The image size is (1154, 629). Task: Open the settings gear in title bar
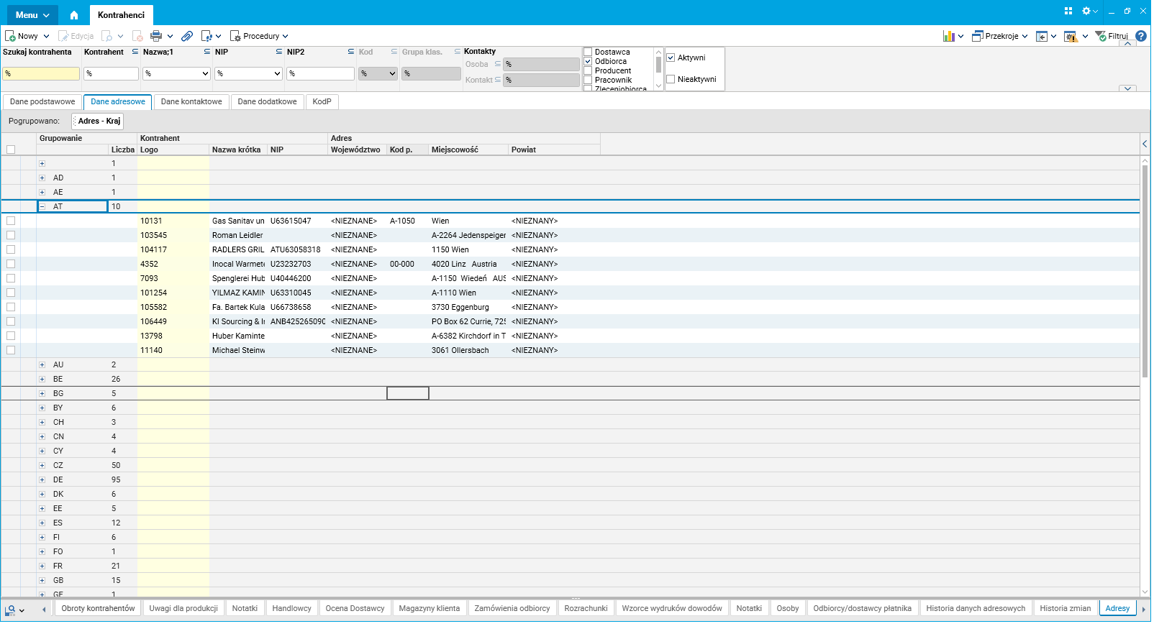click(1086, 11)
